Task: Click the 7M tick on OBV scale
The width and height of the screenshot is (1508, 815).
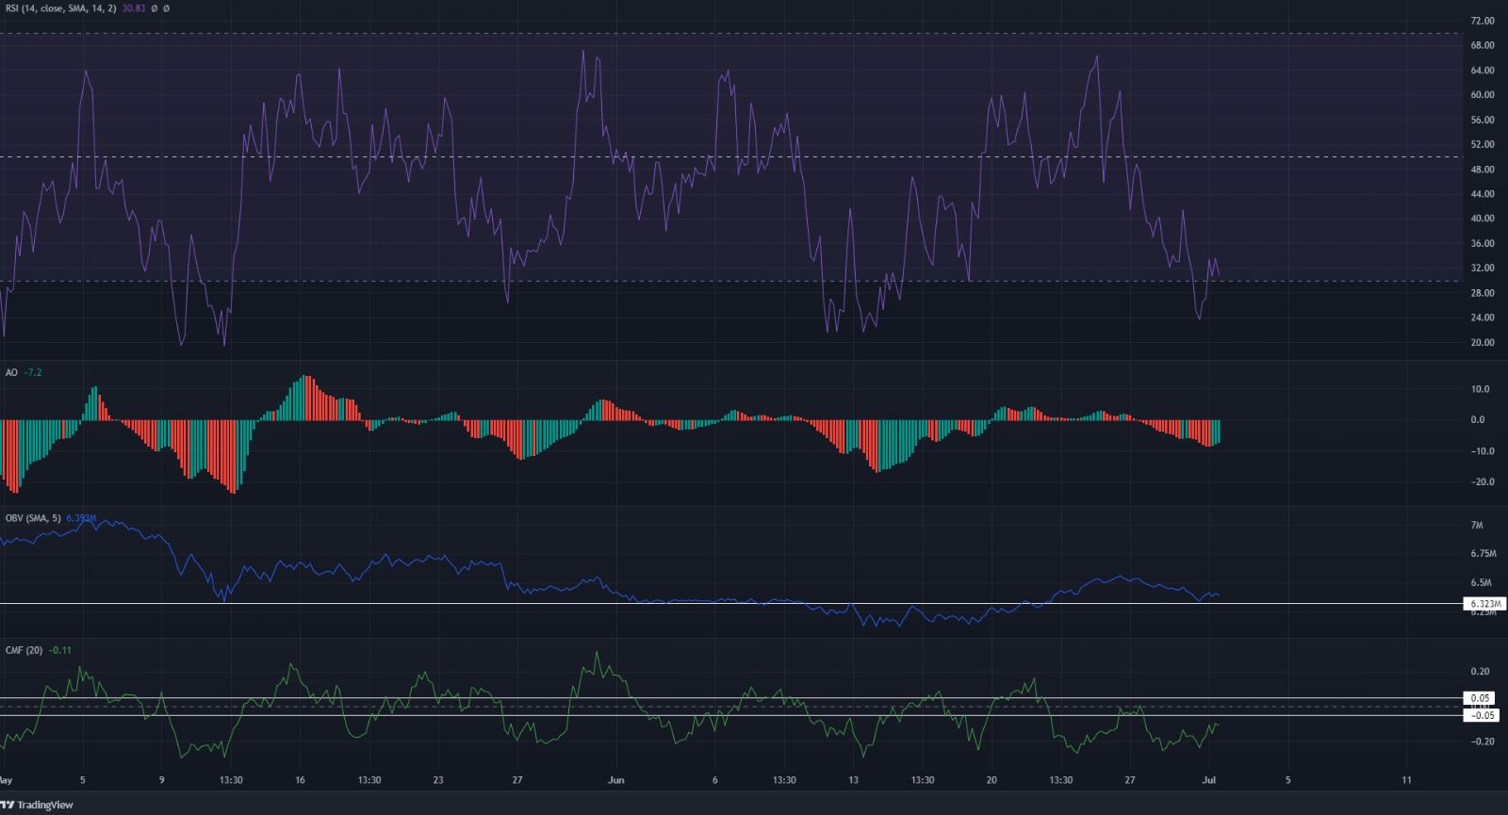Action: 1478,525
